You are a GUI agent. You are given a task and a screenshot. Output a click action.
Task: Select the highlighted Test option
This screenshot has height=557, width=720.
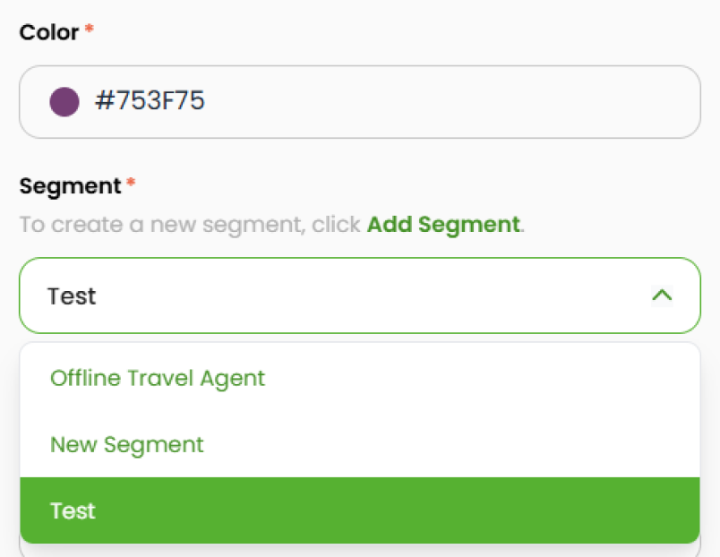(72, 510)
